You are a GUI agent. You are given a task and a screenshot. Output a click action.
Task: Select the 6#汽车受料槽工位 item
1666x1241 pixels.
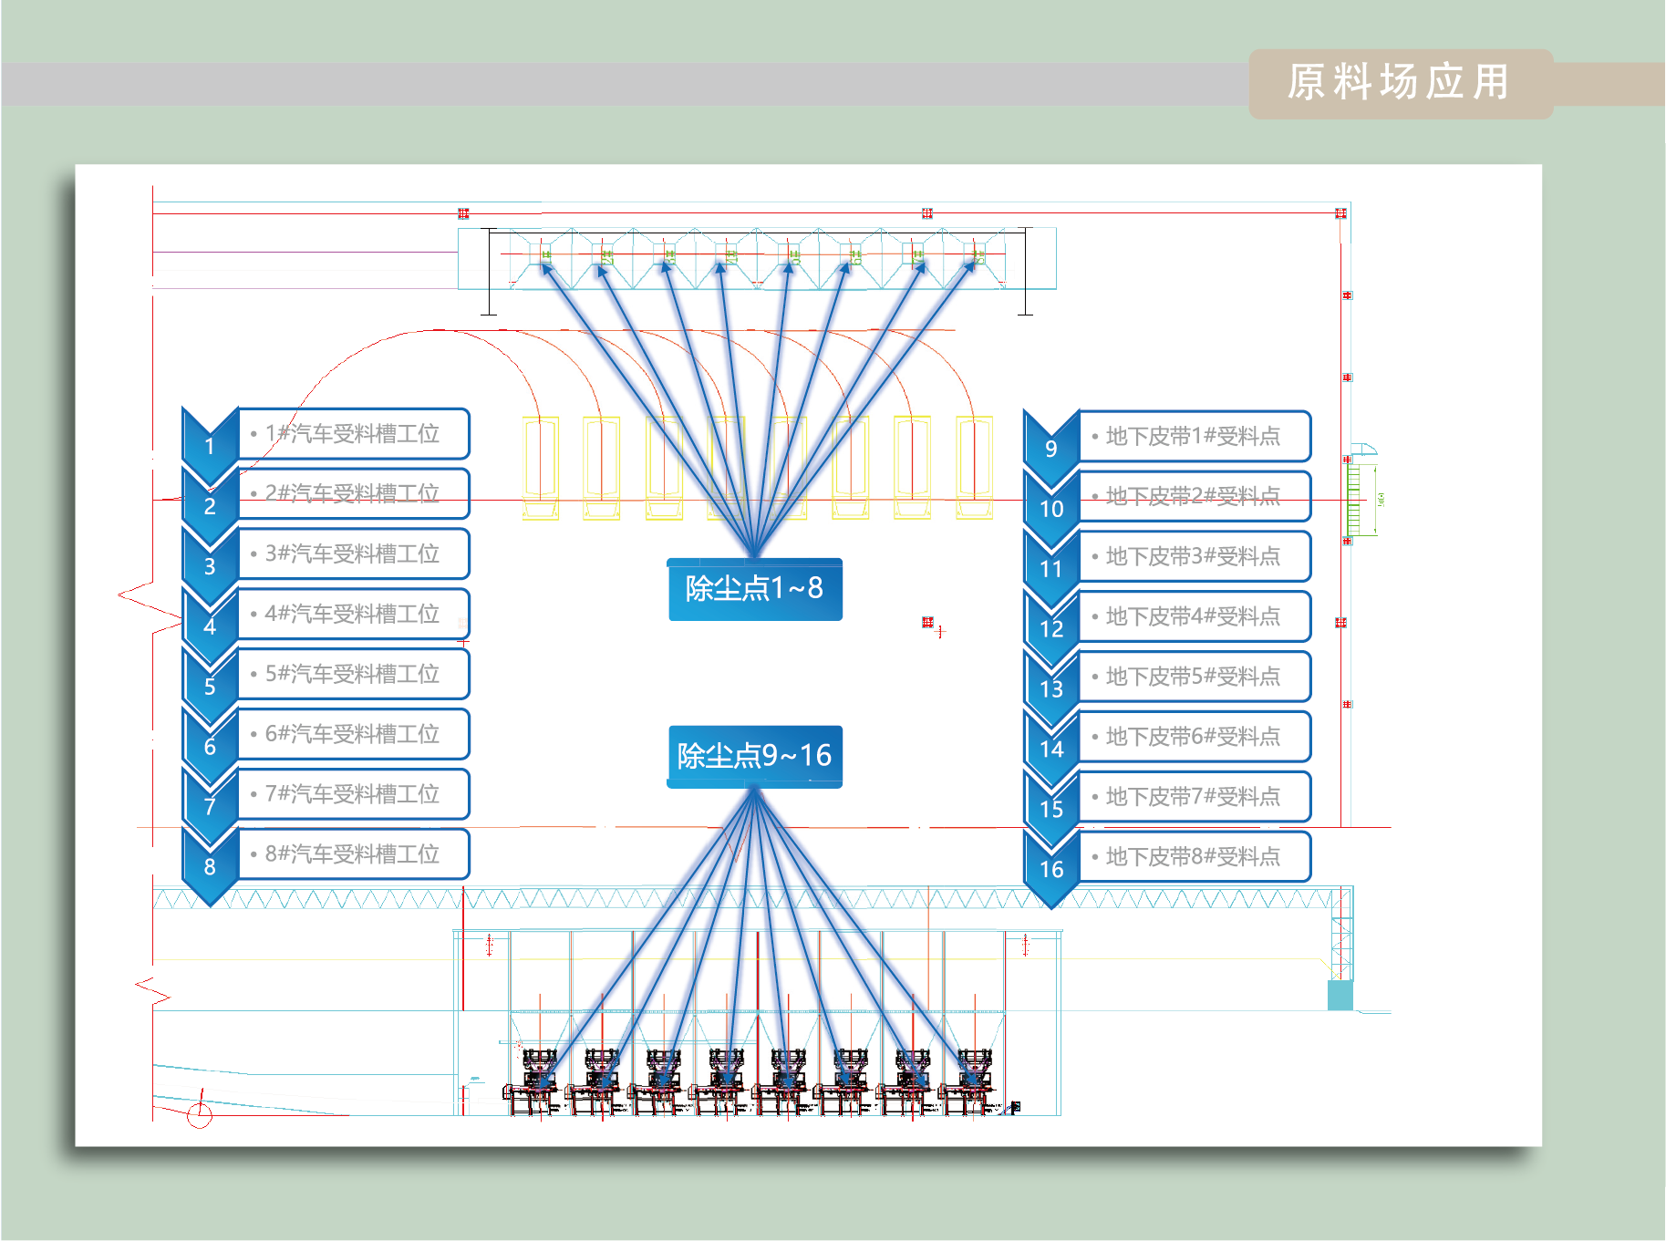[x=354, y=734]
